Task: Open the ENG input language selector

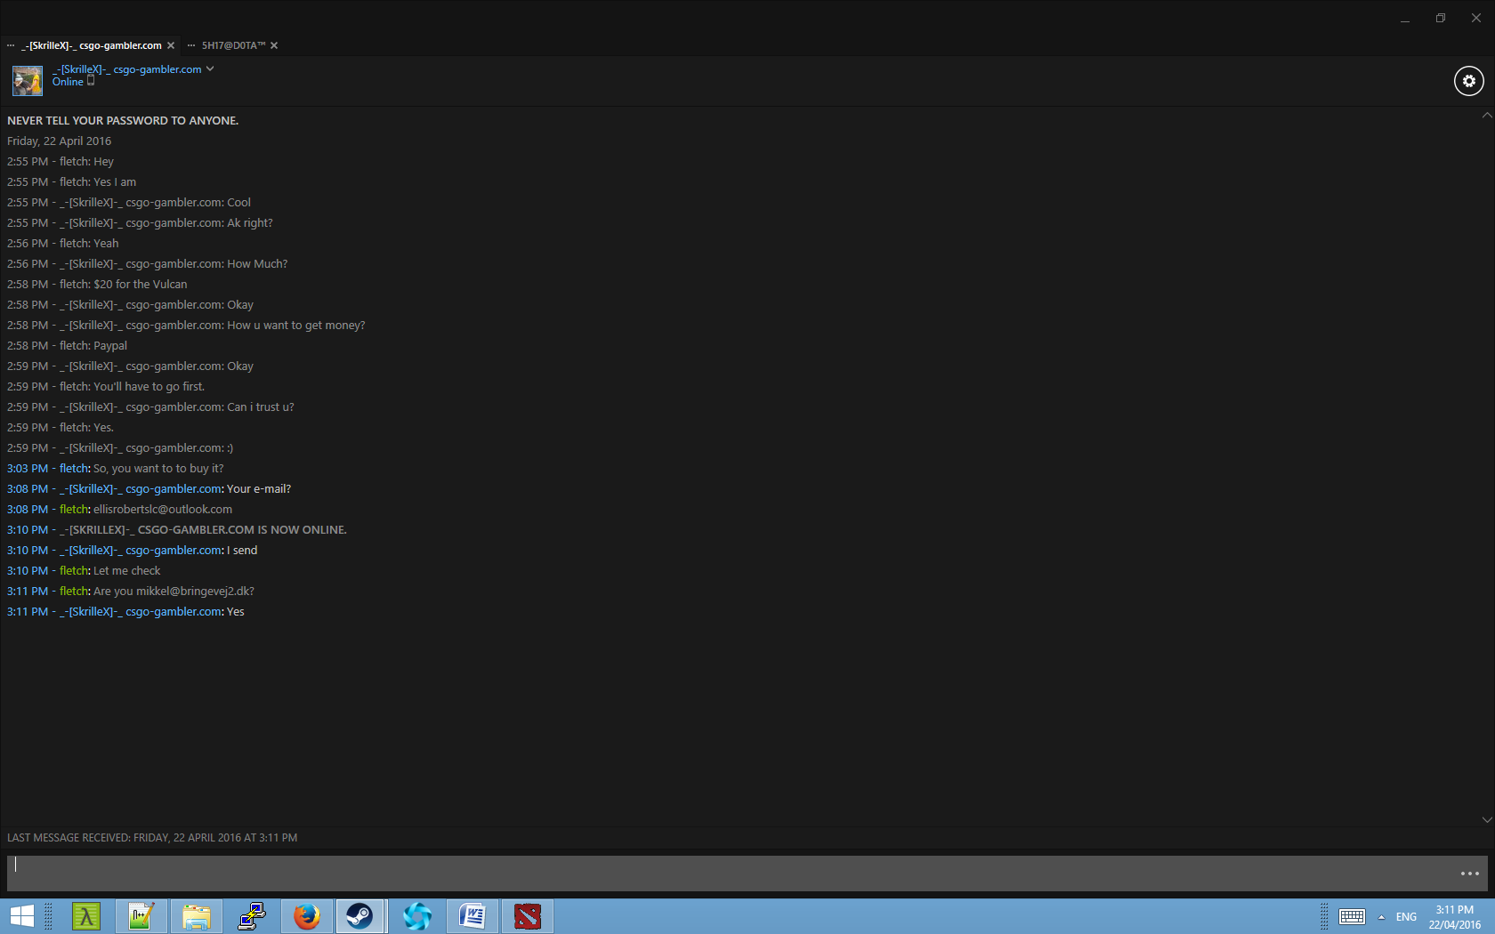Action: (x=1406, y=917)
